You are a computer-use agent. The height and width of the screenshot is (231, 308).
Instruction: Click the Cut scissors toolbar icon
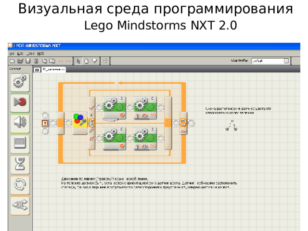point(36,61)
